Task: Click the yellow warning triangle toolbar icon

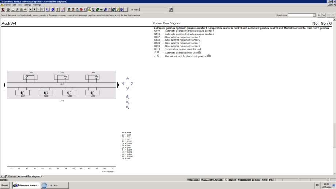Action: click(x=89, y=10)
